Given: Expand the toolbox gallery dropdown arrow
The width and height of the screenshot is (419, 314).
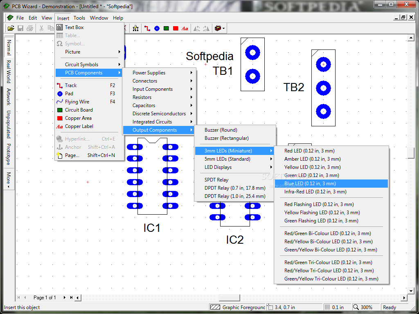Looking at the screenshot, I should pyautogui.click(x=224, y=28).
